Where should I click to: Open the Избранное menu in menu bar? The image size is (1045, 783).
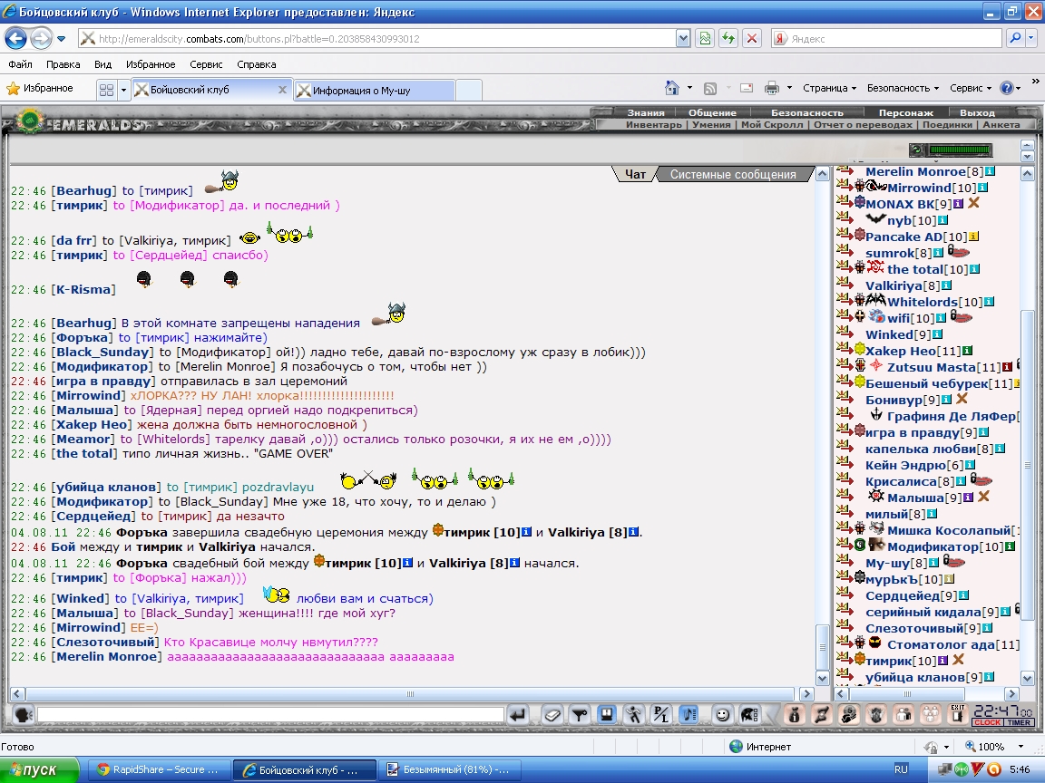151,64
